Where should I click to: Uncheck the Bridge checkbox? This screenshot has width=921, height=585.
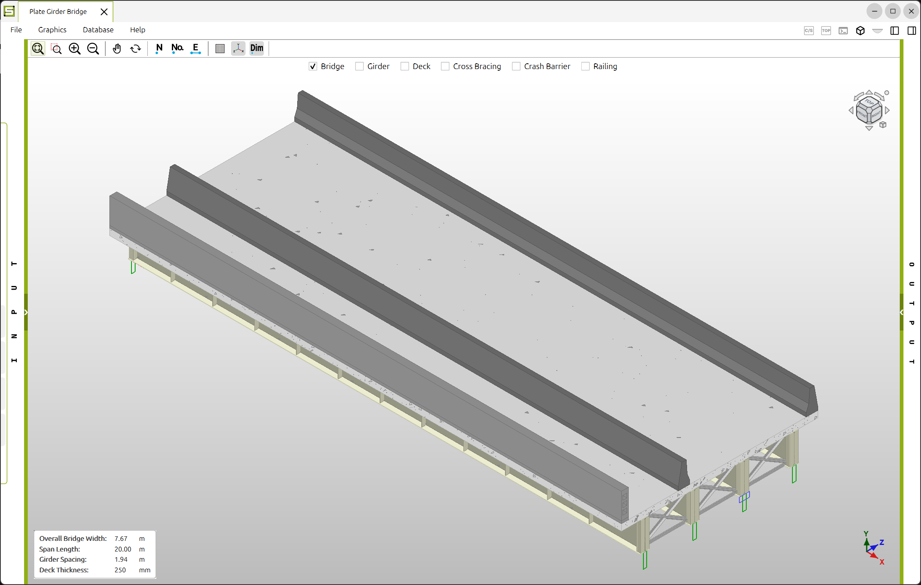(x=313, y=66)
